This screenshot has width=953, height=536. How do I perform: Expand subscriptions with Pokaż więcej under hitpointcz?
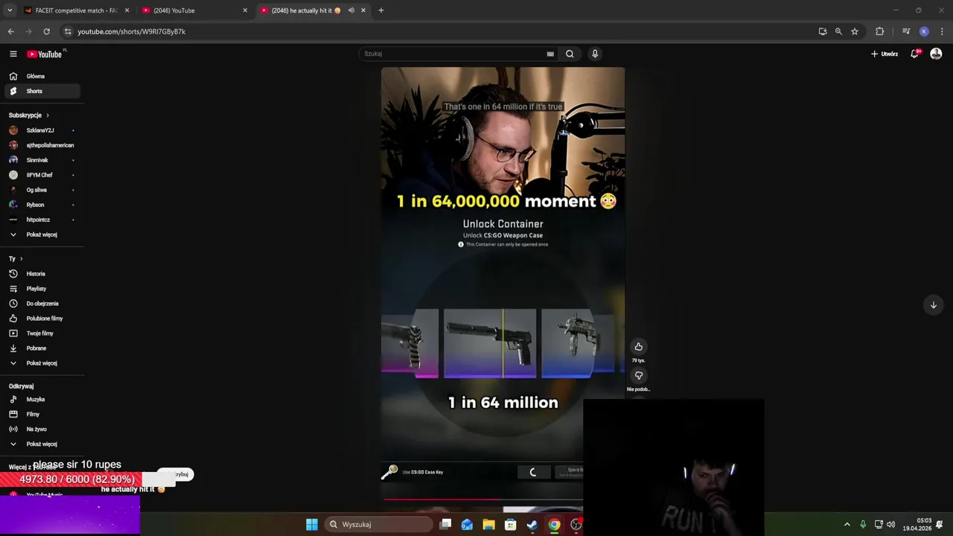[43, 234]
